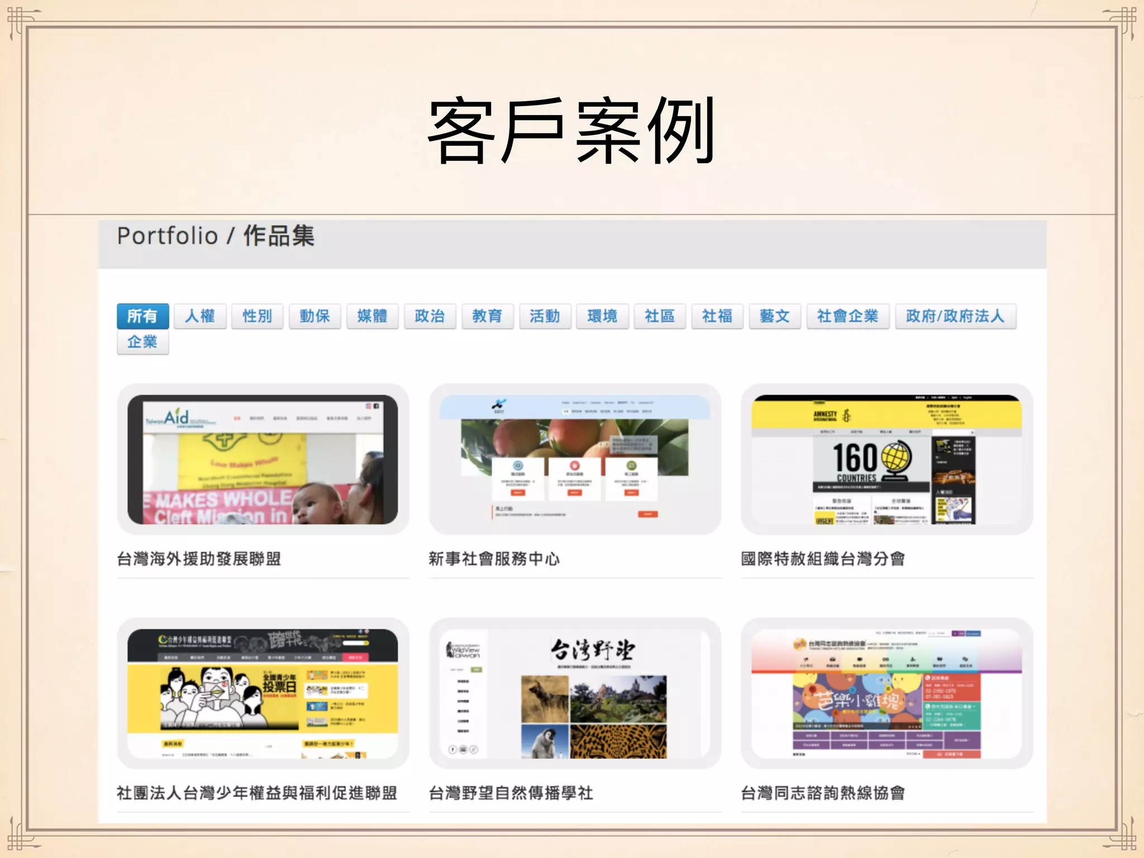Open Amnesty 160 Countries thumbnail
This screenshot has height=858, width=1144.
coord(886,459)
